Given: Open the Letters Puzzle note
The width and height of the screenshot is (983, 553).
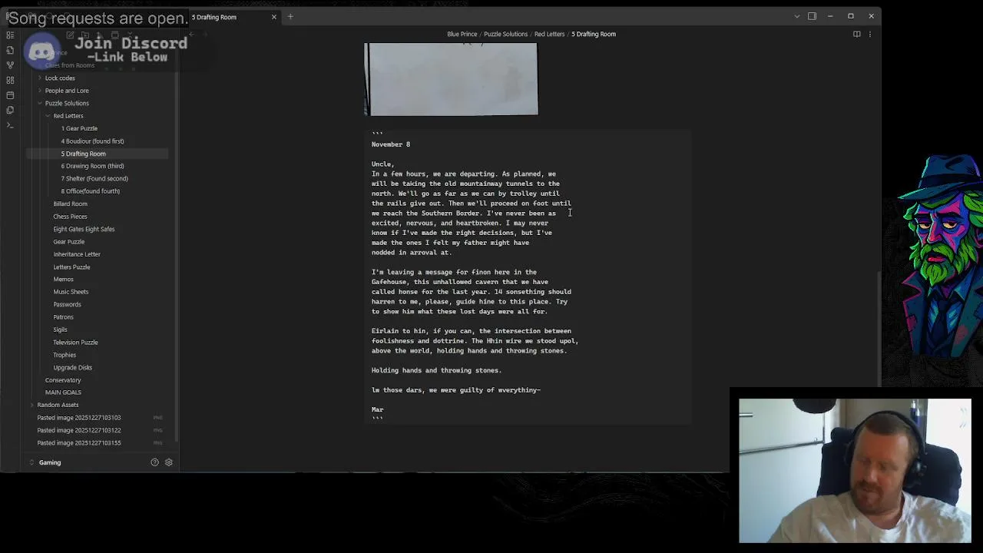Looking at the screenshot, I should pyautogui.click(x=71, y=267).
